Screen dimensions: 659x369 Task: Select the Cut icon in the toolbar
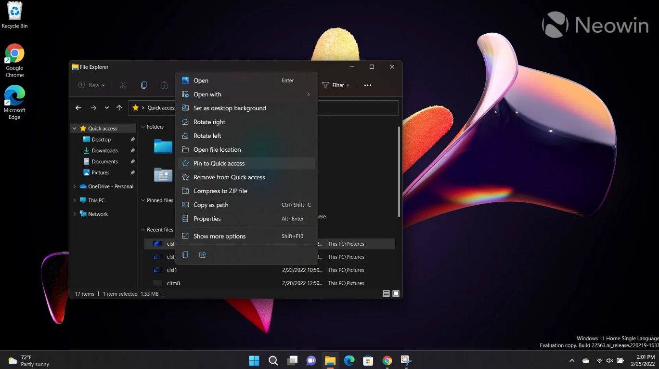[x=123, y=85]
